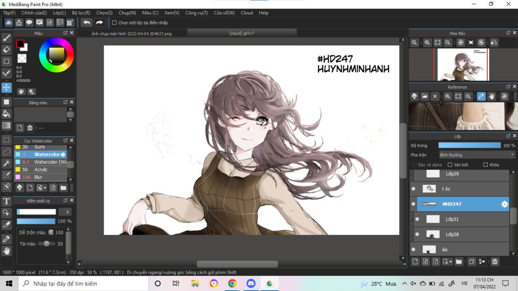The width and height of the screenshot is (518, 291).
Task: Open Discord from the taskbar
Action: pos(251,283)
